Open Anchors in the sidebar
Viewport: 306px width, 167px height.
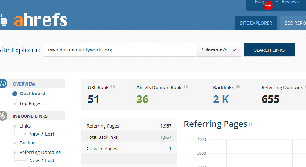pyautogui.click(x=28, y=142)
